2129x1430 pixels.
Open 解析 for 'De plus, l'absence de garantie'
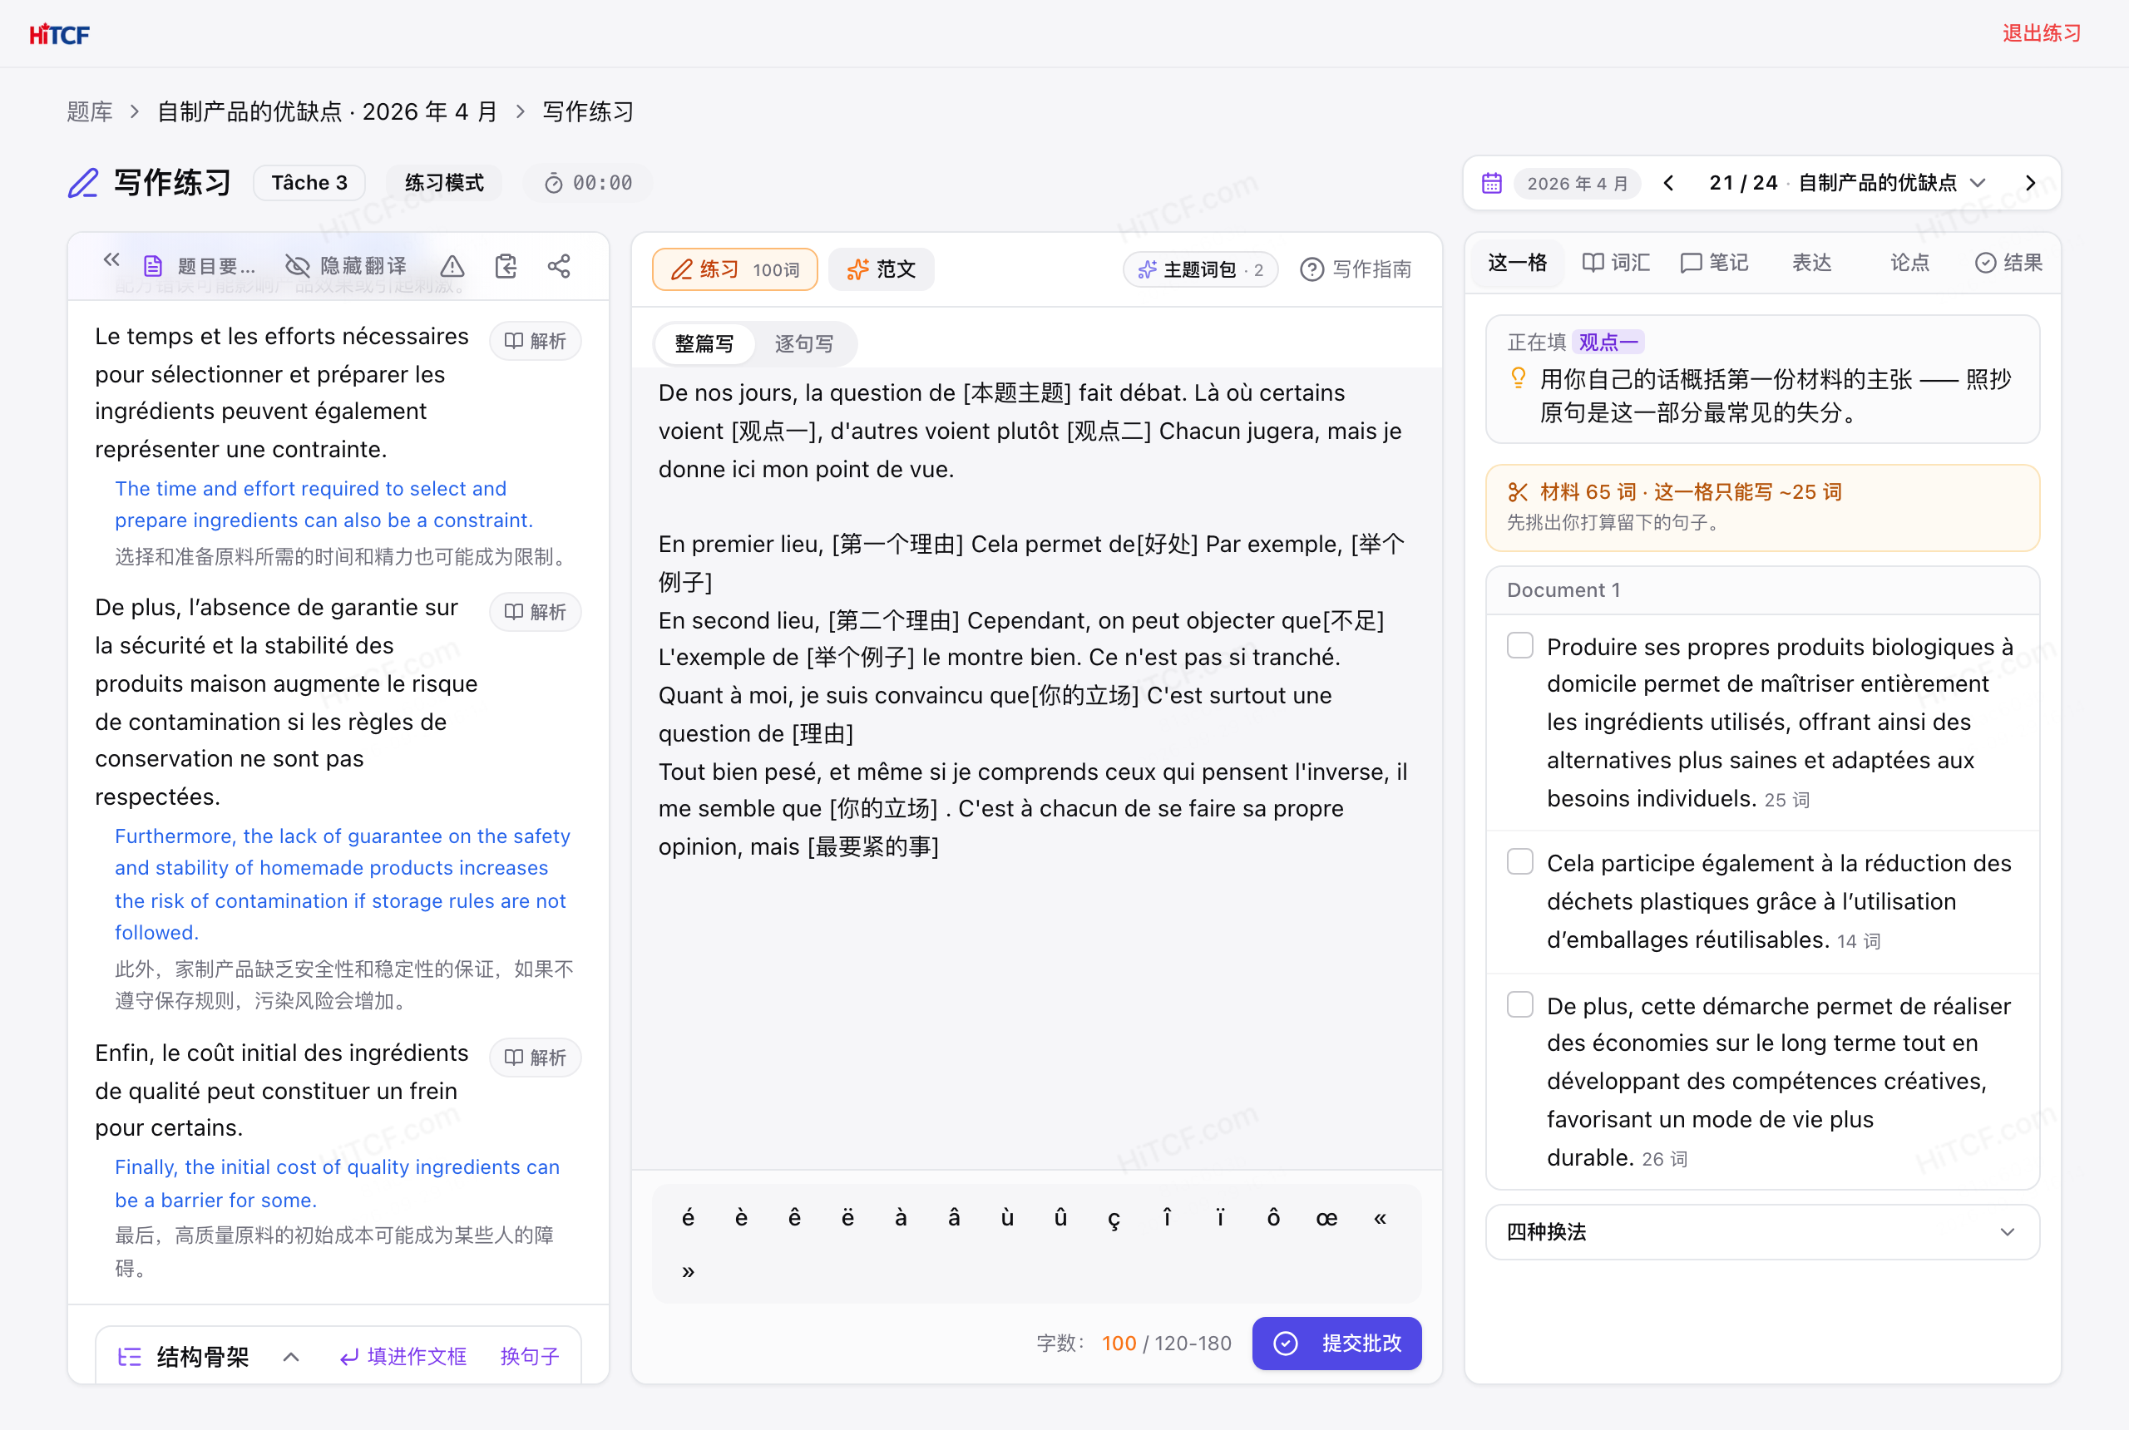pyautogui.click(x=536, y=612)
